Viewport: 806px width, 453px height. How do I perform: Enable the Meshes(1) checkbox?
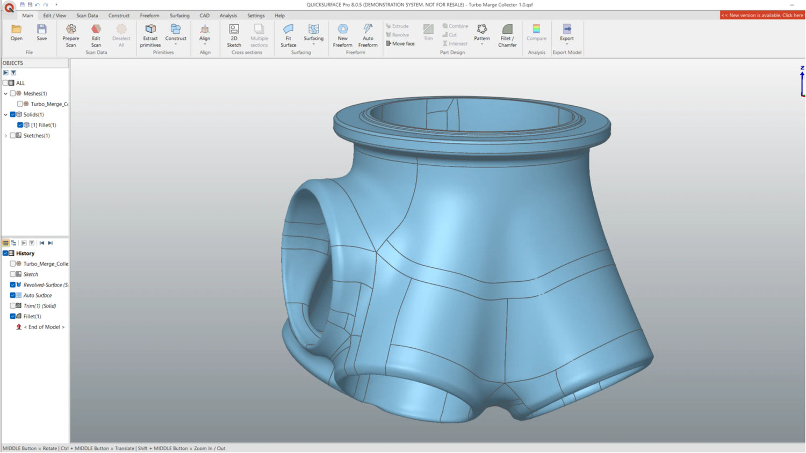pos(13,93)
